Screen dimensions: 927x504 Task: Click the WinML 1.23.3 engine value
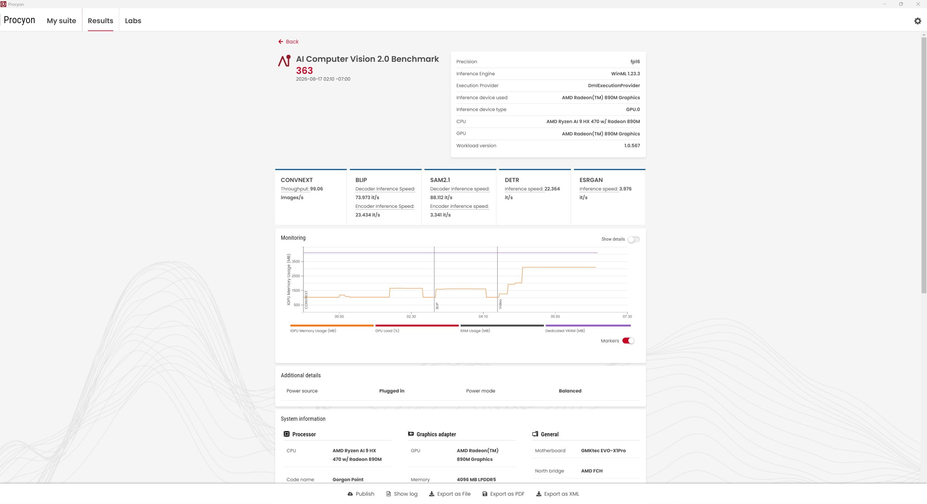625,74
